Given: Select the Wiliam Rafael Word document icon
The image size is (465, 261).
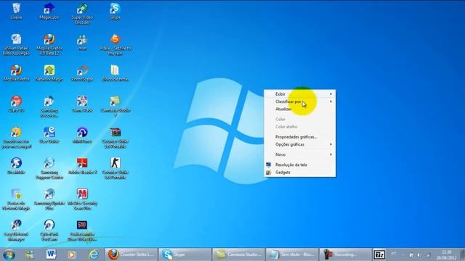Looking at the screenshot, I should pos(16,44).
